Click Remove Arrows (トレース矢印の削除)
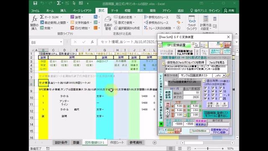Screen dimensions: 268x151 [x=157, y=28]
